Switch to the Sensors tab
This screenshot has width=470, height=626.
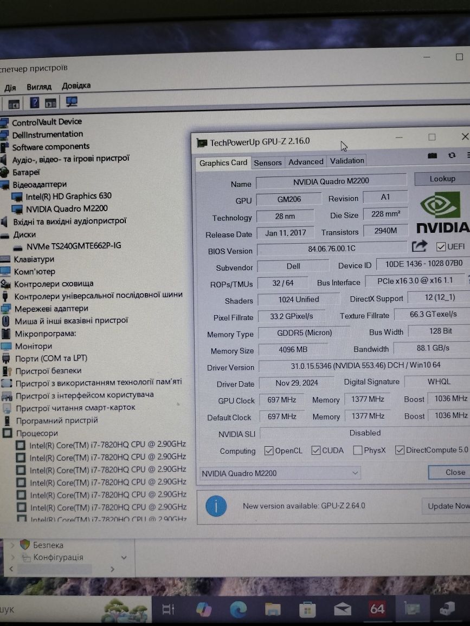267,162
